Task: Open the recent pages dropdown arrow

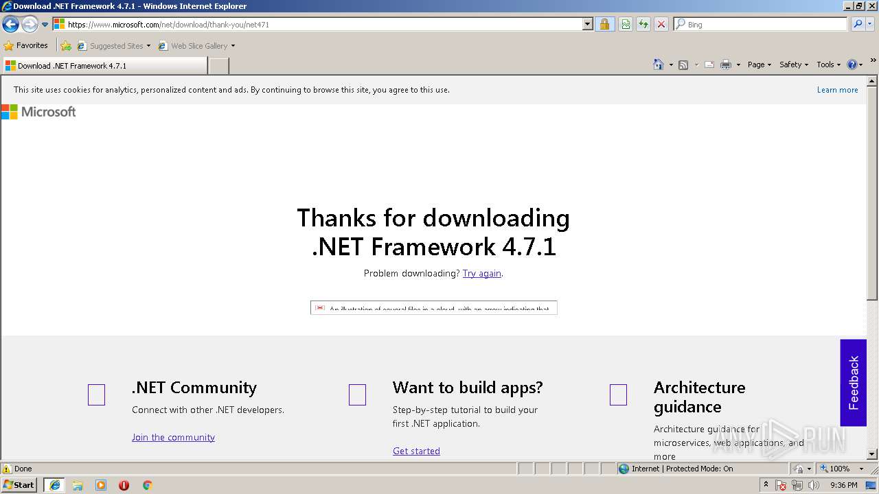Action: click(45, 25)
